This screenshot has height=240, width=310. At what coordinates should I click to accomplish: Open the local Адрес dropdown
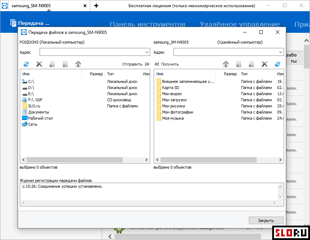click(147, 52)
